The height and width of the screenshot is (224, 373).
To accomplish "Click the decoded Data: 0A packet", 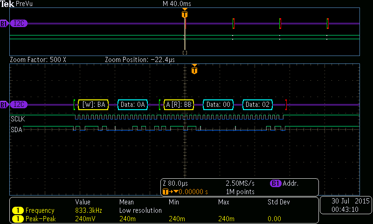I will click(x=133, y=105).
